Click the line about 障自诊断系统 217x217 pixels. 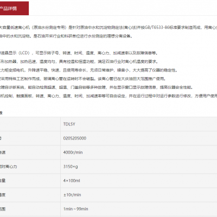point(97,87)
